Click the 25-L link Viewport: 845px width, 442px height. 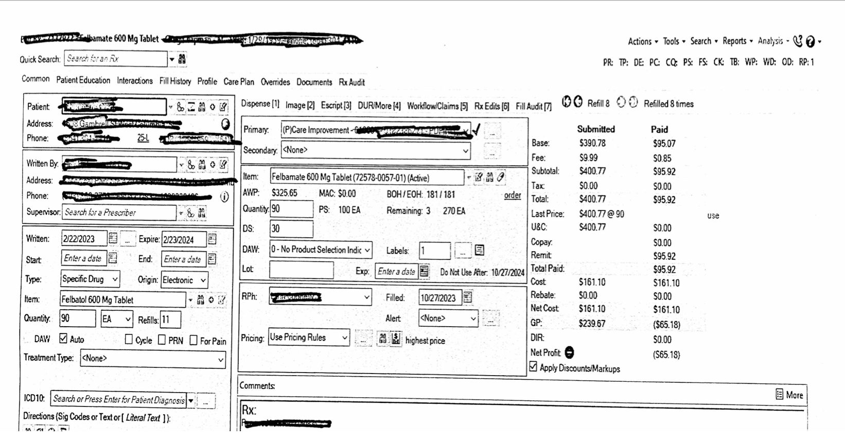point(143,138)
